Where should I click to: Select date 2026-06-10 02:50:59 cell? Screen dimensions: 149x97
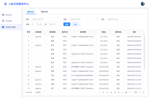coord(134,45)
